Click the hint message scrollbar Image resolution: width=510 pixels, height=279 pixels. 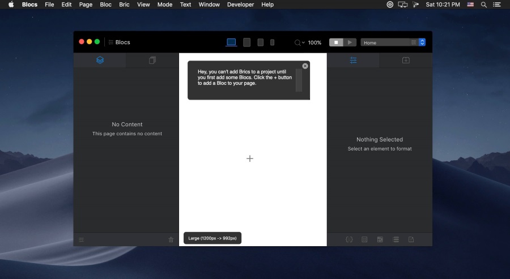tap(299, 80)
